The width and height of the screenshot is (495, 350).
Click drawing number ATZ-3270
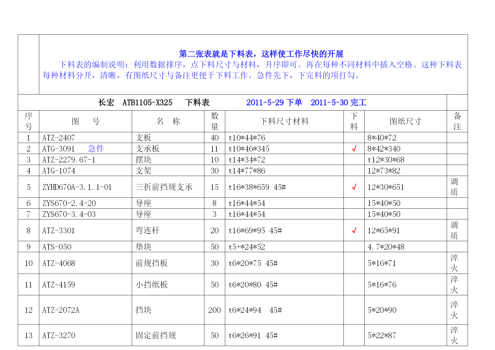pyautogui.click(x=59, y=336)
